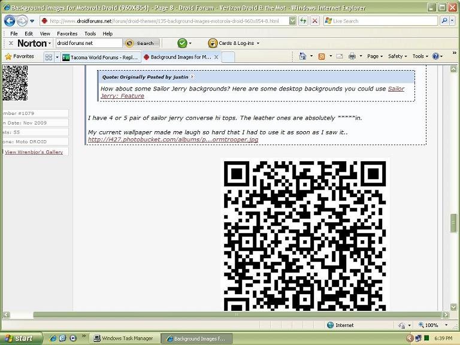460x345 pixels.
Task: Open the command bar Tools dropdown
Action: click(420, 56)
